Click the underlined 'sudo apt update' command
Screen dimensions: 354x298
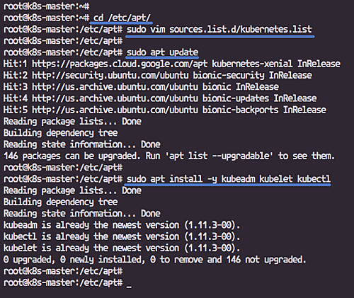pyautogui.click(x=162, y=52)
